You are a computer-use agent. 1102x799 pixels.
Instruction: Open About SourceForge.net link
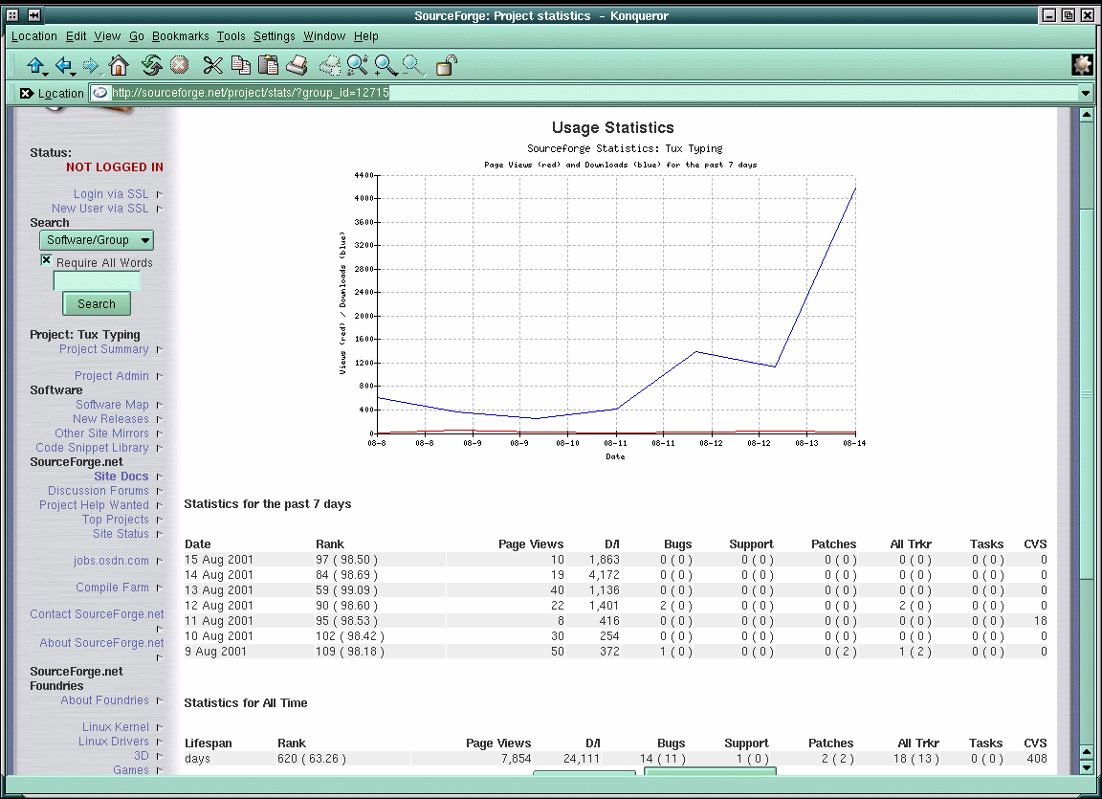click(x=101, y=643)
